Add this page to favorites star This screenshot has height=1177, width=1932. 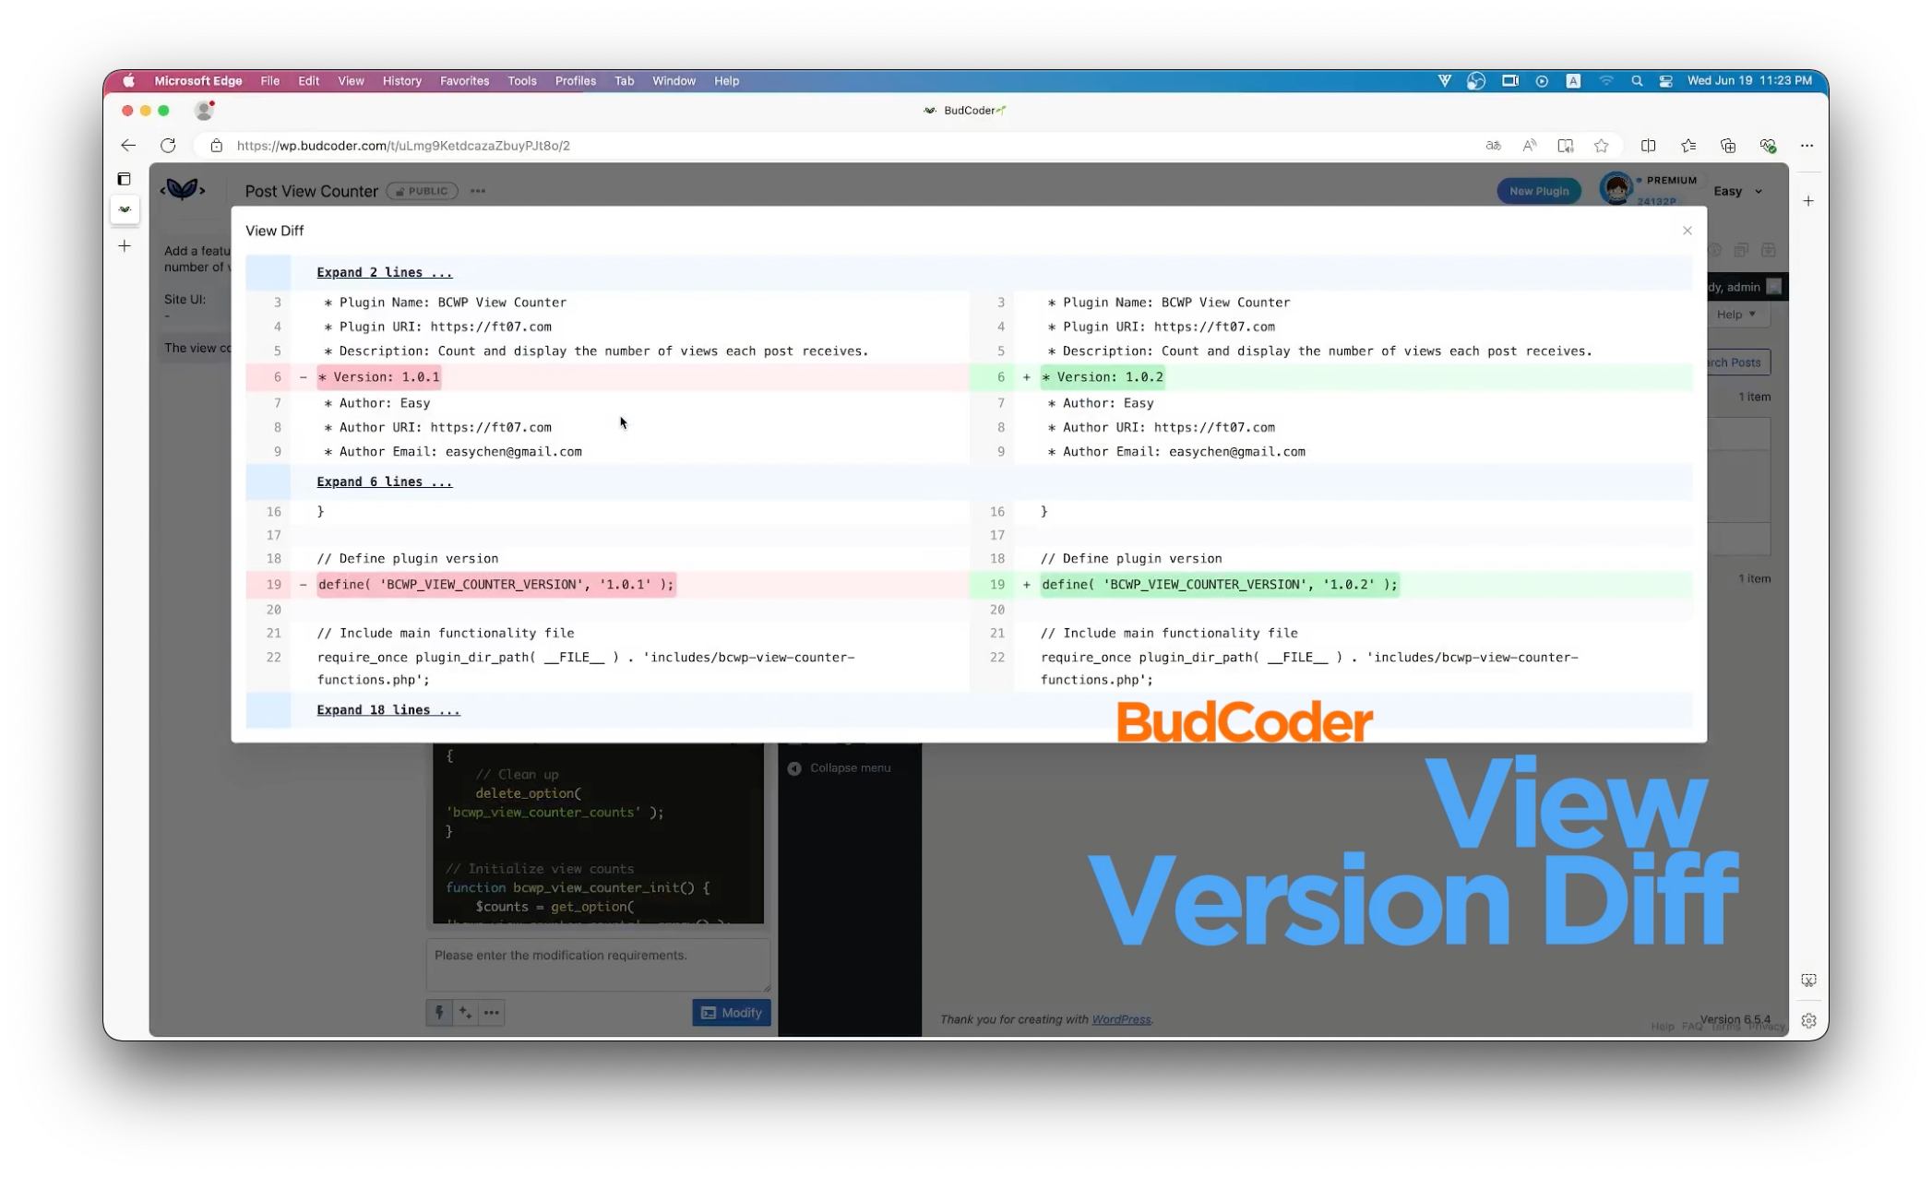pos(1601,146)
